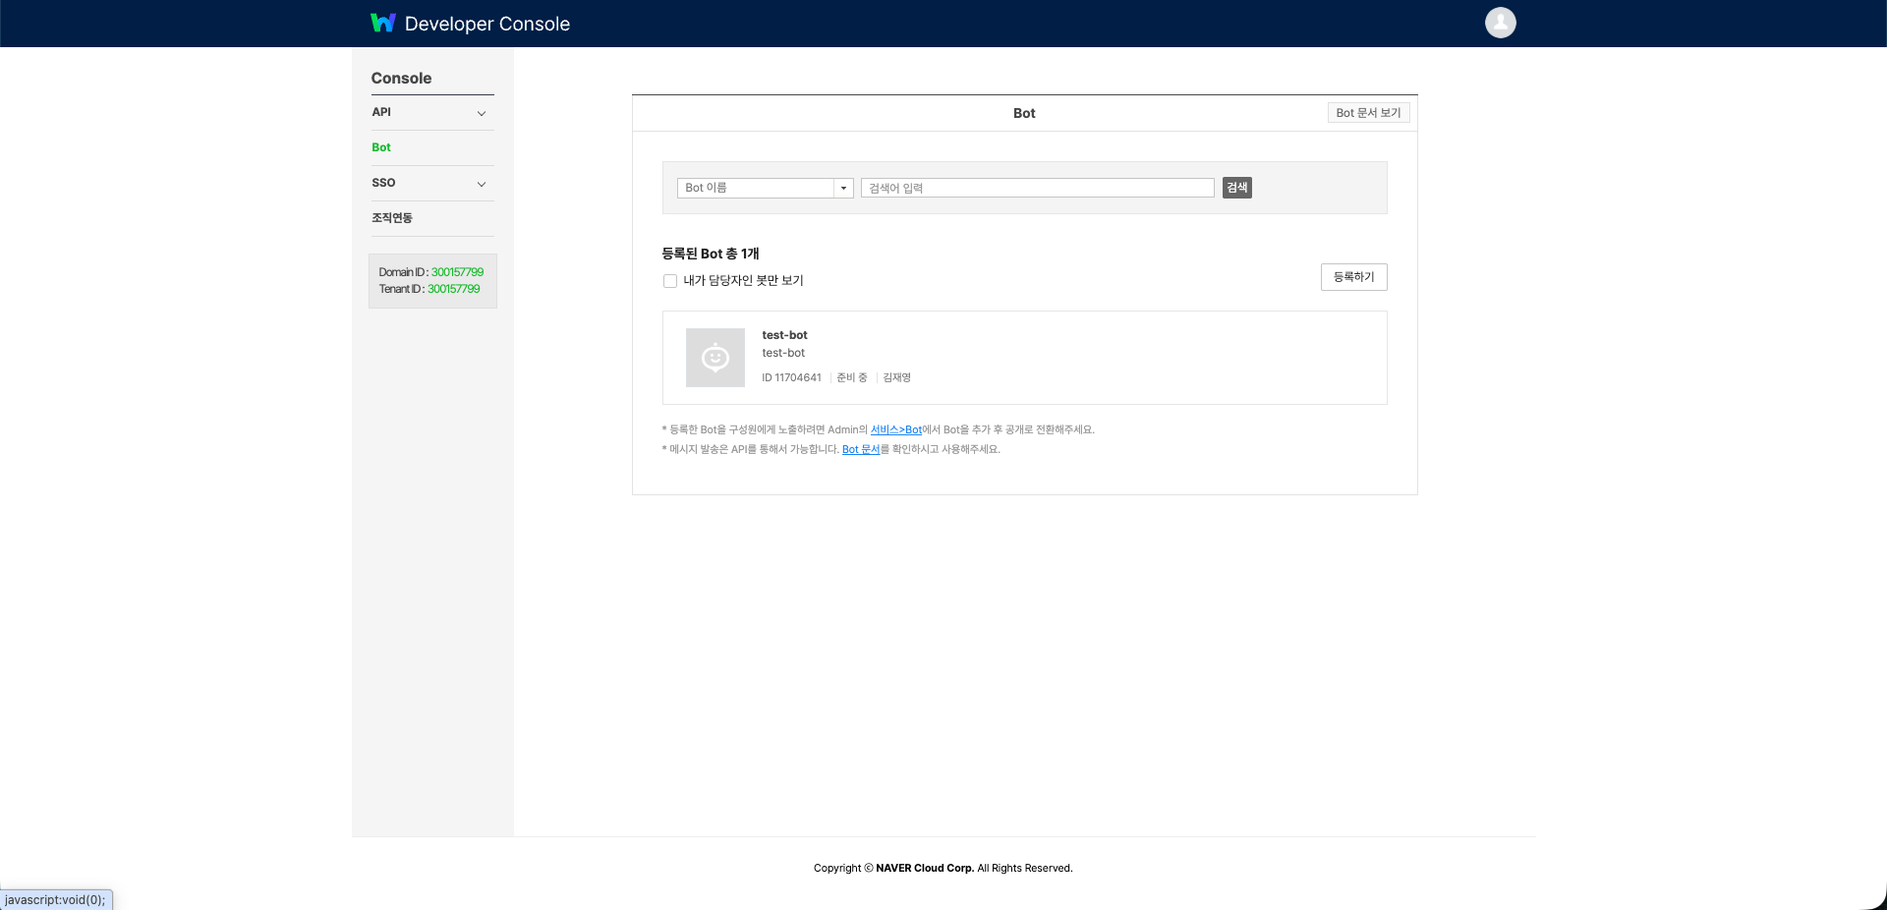Screen dimensions: 1887x910
Task: Expand the API section chevron
Action: click(x=482, y=113)
